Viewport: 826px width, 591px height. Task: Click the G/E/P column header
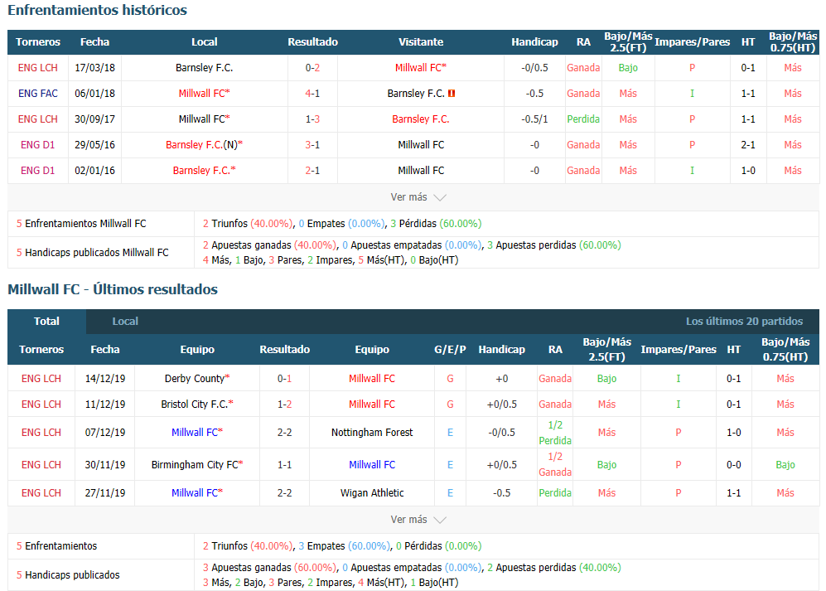point(450,350)
